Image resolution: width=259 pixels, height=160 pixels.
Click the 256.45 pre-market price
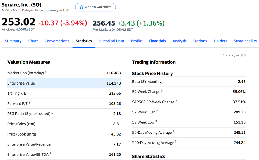pos(104,23)
